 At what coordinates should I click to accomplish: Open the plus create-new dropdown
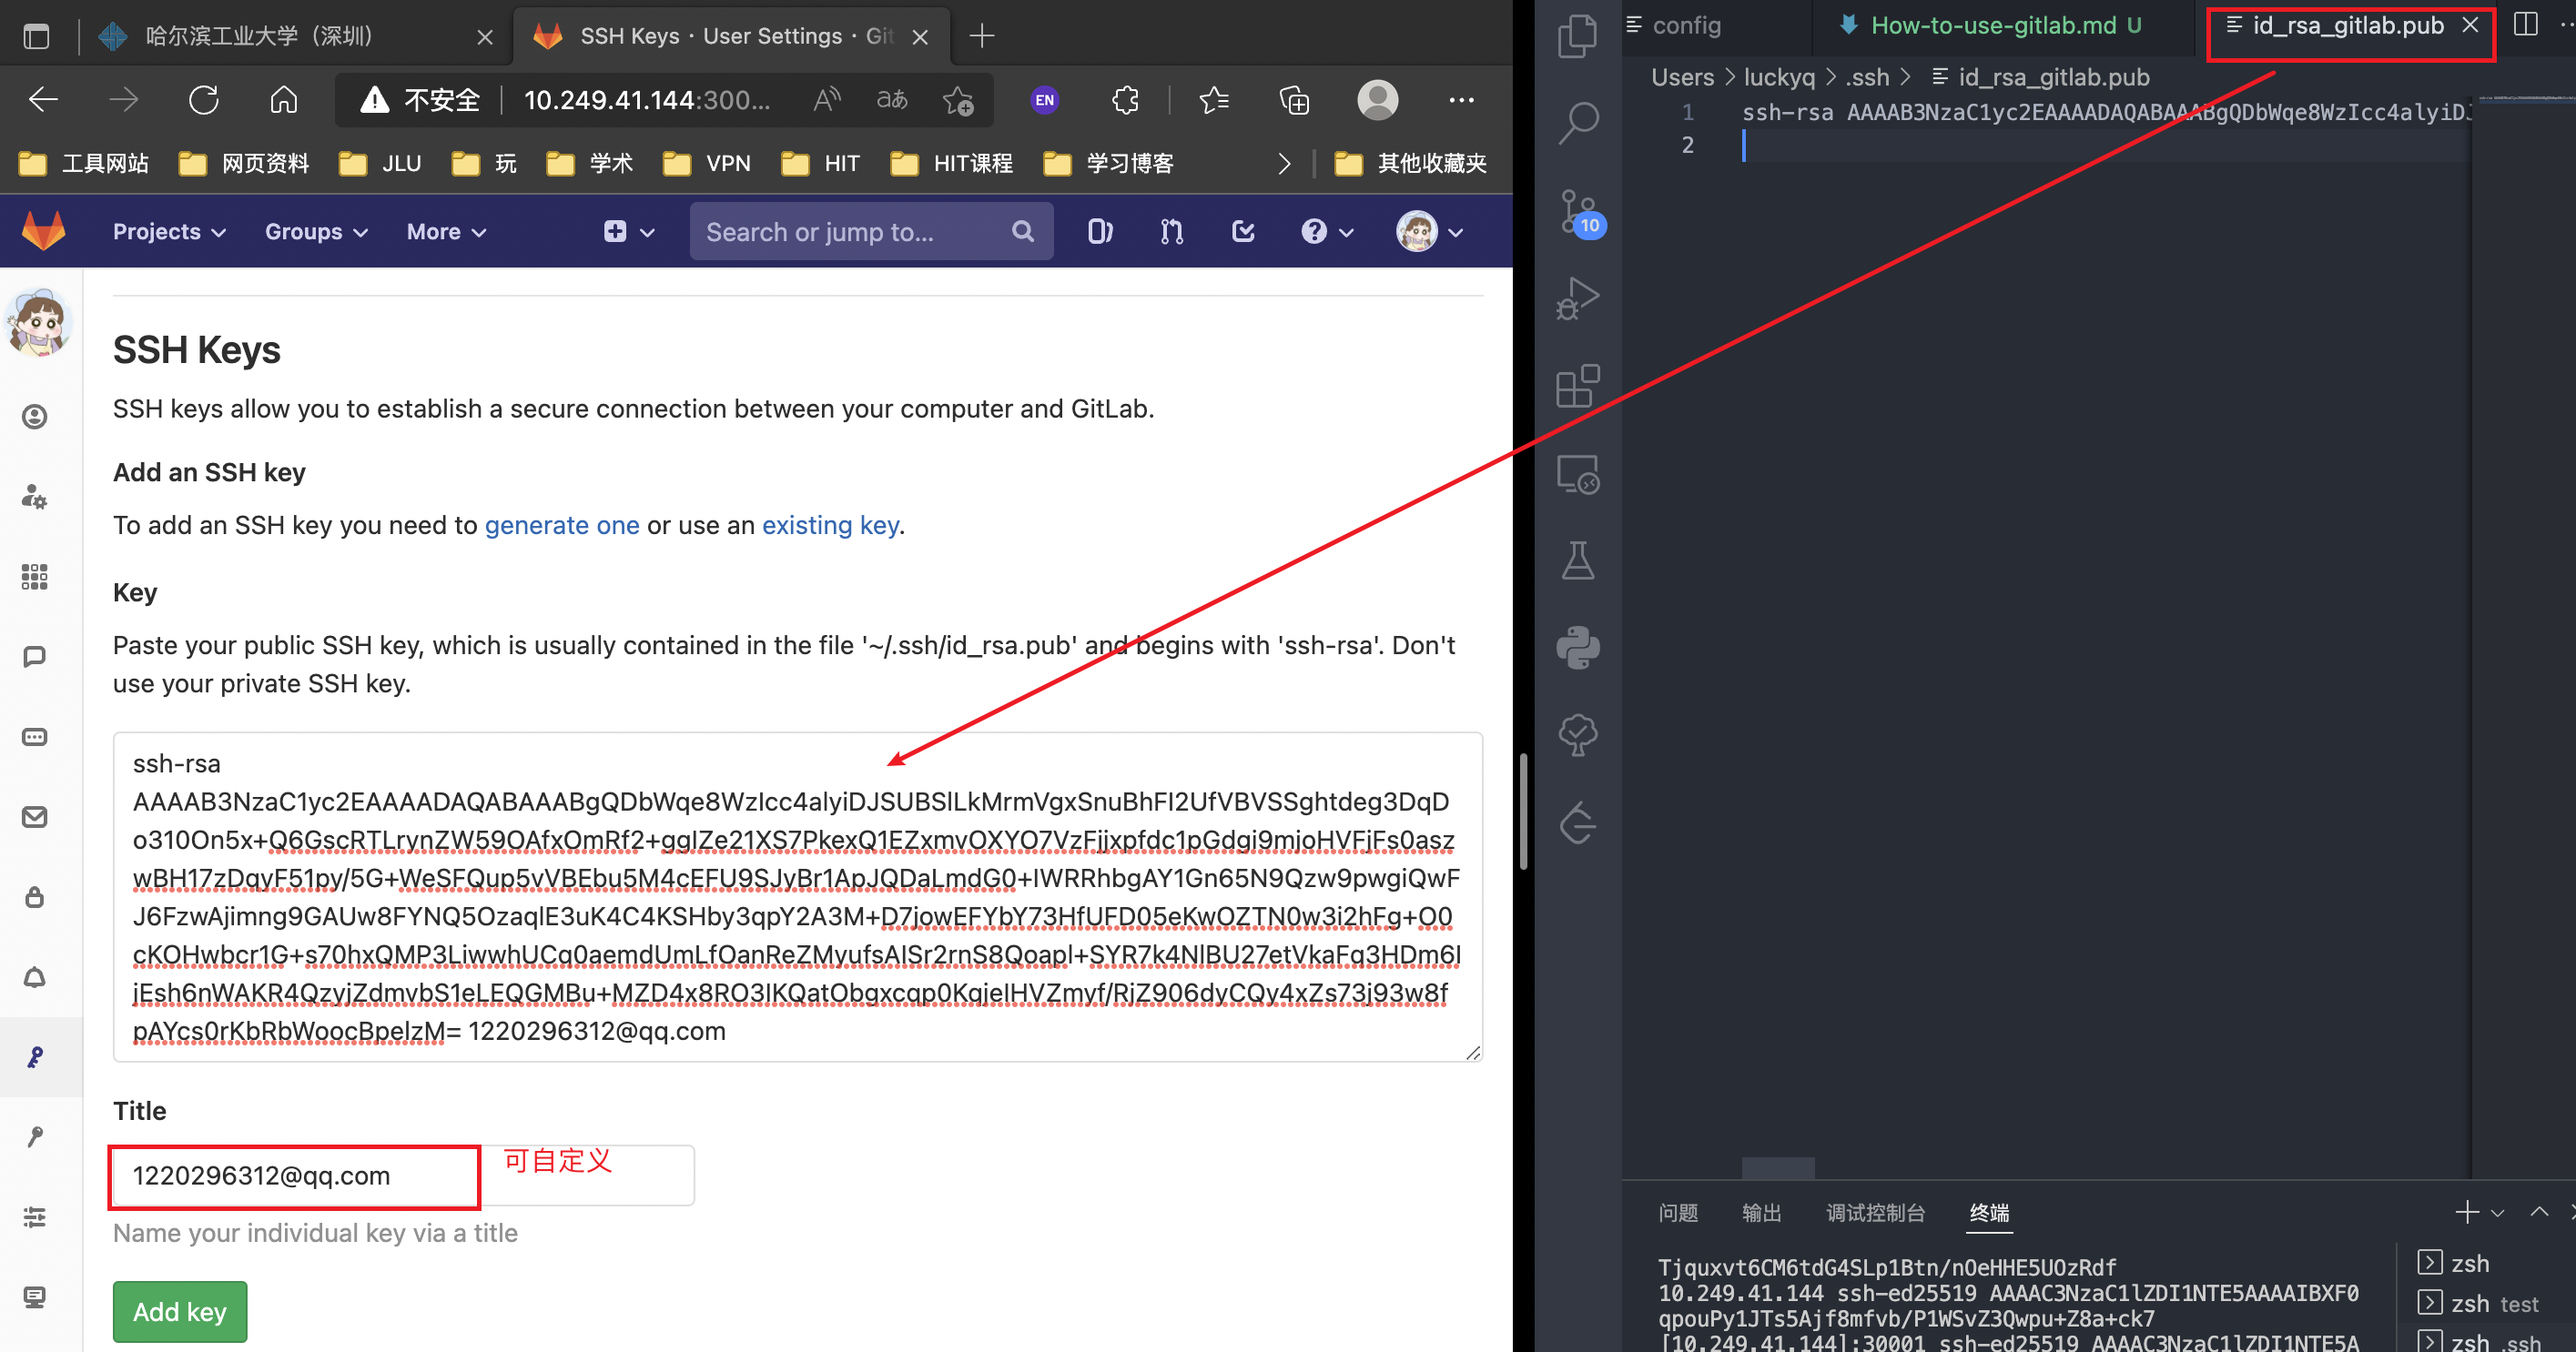pos(629,232)
